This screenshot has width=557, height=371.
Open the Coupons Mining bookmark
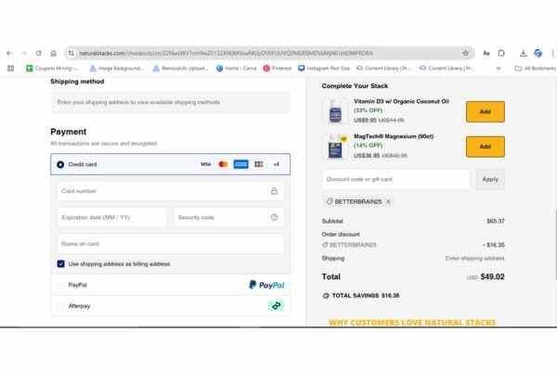(x=53, y=68)
